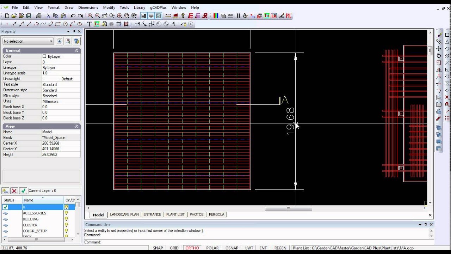Select the Rotate tool in right toolbar
The image size is (451, 254).
tap(439, 56)
